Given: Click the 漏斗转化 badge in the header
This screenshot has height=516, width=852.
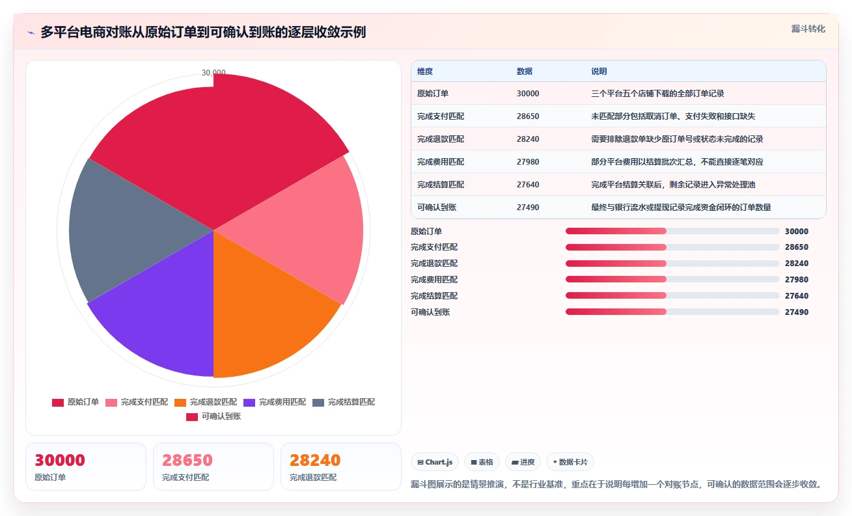Looking at the screenshot, I should click(x=808, y=29).
